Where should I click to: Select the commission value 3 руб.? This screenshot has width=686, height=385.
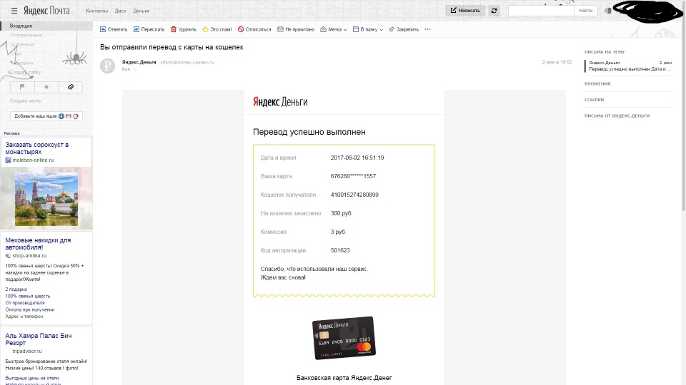click(338, 232)
